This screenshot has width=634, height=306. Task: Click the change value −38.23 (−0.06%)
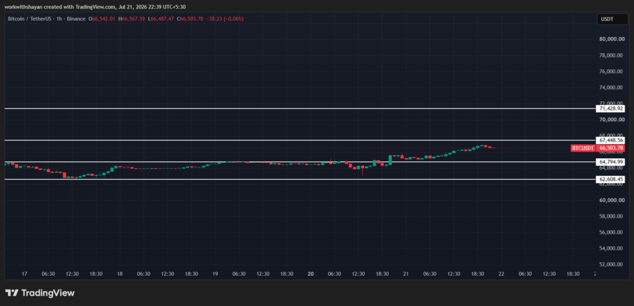pyautogui.click(x=224, y=19)
